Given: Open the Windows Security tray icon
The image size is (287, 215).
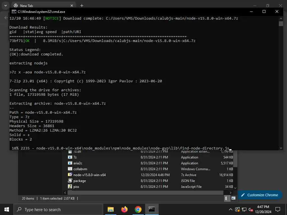Looking at the screenshot, I should point(237,209).
